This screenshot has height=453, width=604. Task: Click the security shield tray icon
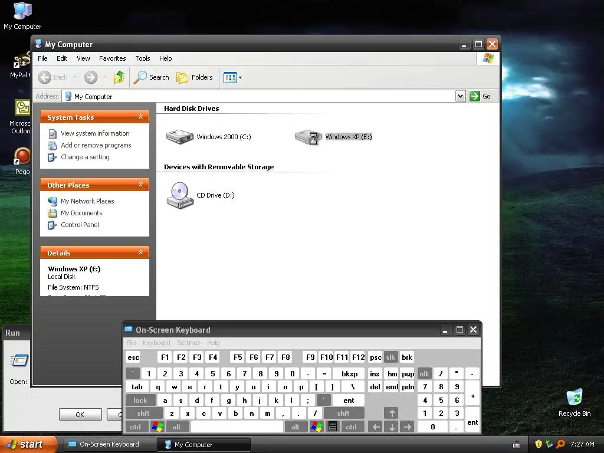538,444
